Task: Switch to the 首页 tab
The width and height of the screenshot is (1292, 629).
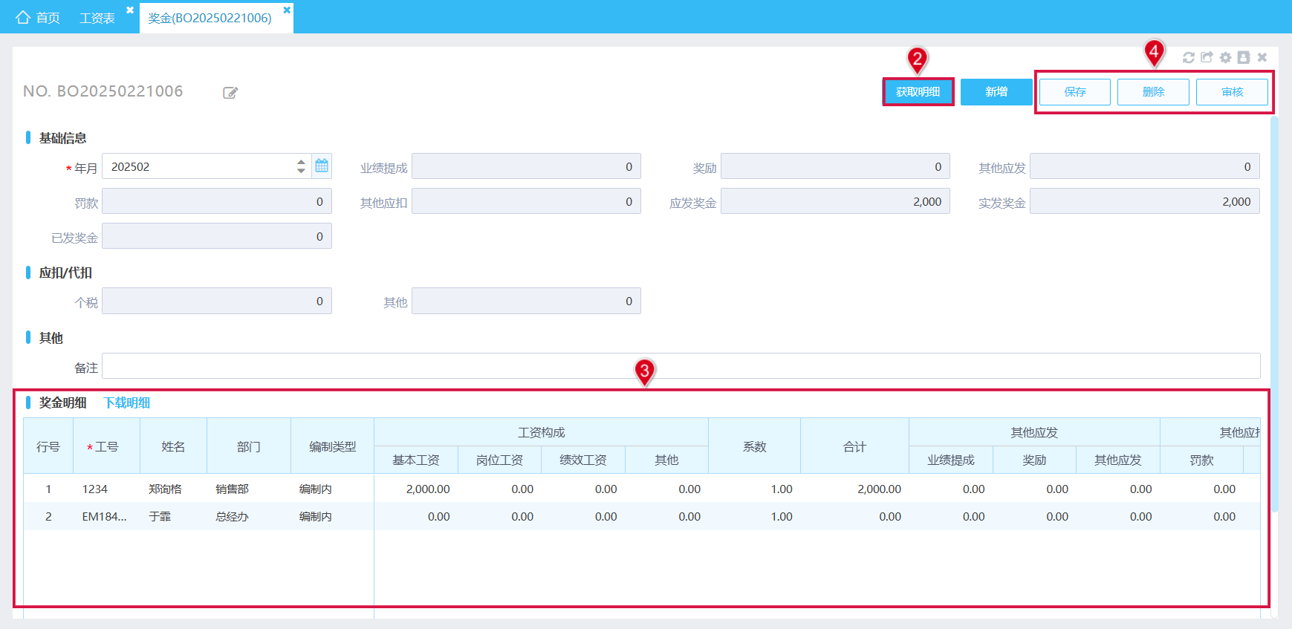Action: point(38,17)
